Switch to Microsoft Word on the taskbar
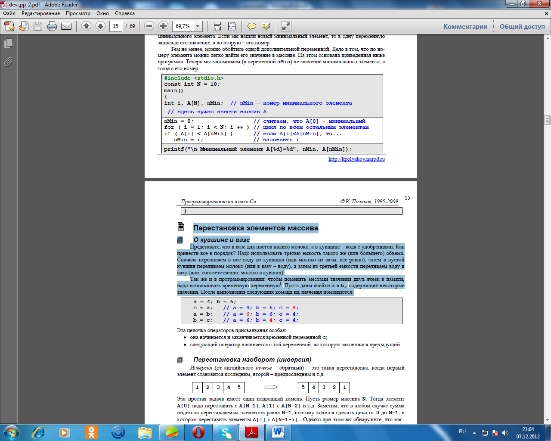 279,432
